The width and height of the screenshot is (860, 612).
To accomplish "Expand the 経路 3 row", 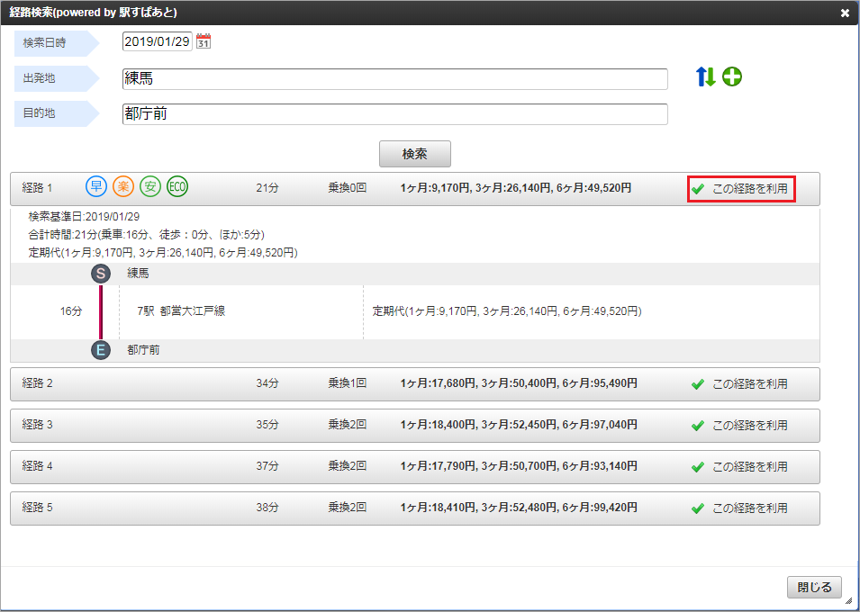I will pyautogui.click(x=415, y=426).
